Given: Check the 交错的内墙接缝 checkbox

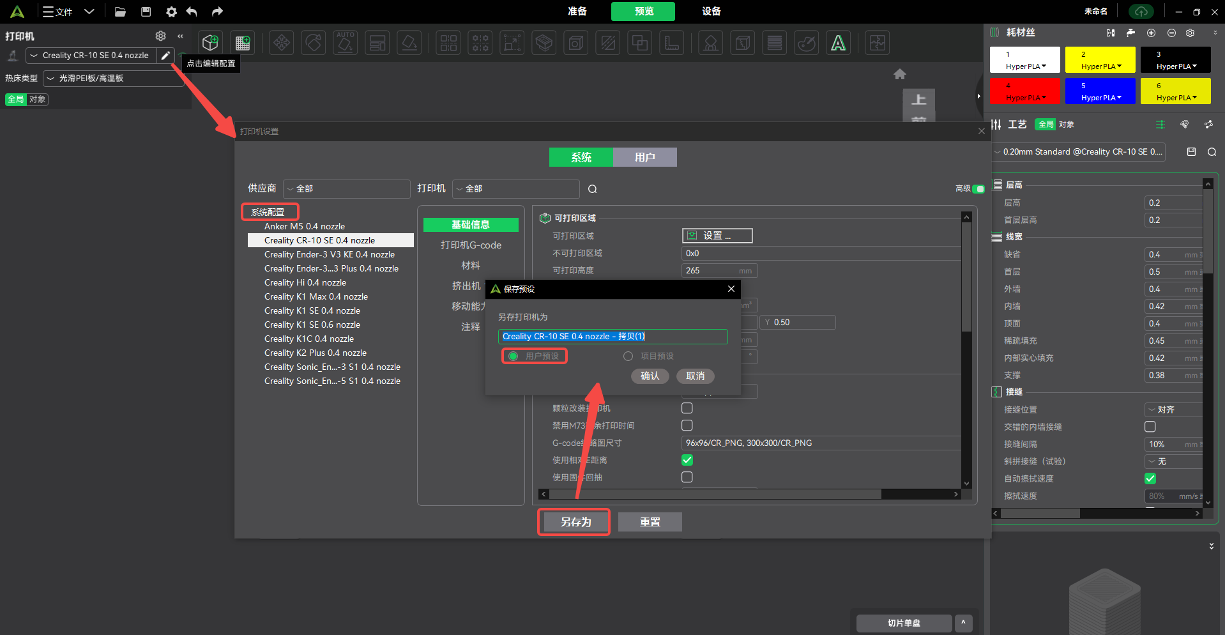Looking at the screenshot, I should [x=1150, y=427].
